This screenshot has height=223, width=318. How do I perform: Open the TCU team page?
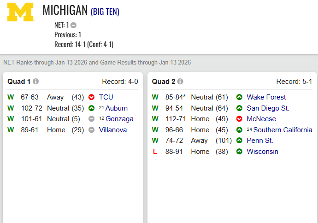106,97
